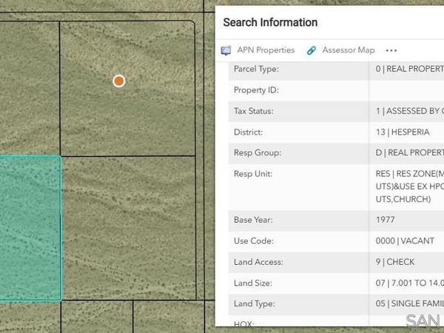Screen dimensions: 444x333
Task: Click the Resp Group row label
Action: click(x=257, y=153)
